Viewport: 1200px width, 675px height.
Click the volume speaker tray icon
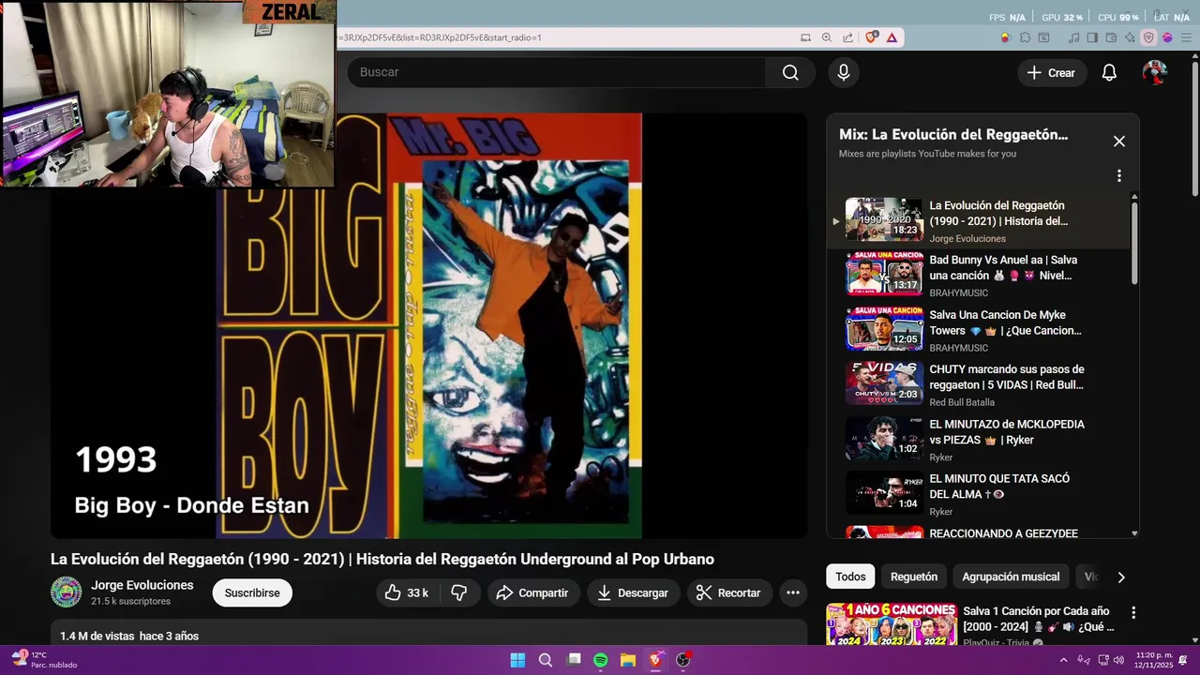coord(1117,660)
